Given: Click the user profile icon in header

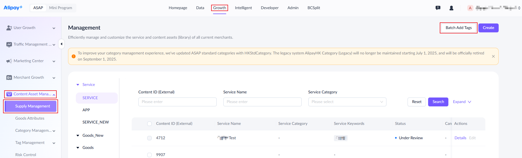Looking at the screenshot, I should (x=451, y=8).
